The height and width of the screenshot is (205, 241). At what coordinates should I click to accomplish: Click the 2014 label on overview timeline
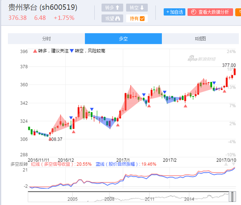tap(189, 199)
